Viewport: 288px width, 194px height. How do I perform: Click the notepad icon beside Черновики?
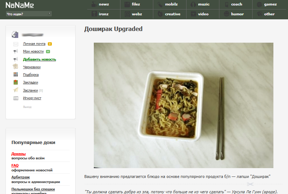15,66
